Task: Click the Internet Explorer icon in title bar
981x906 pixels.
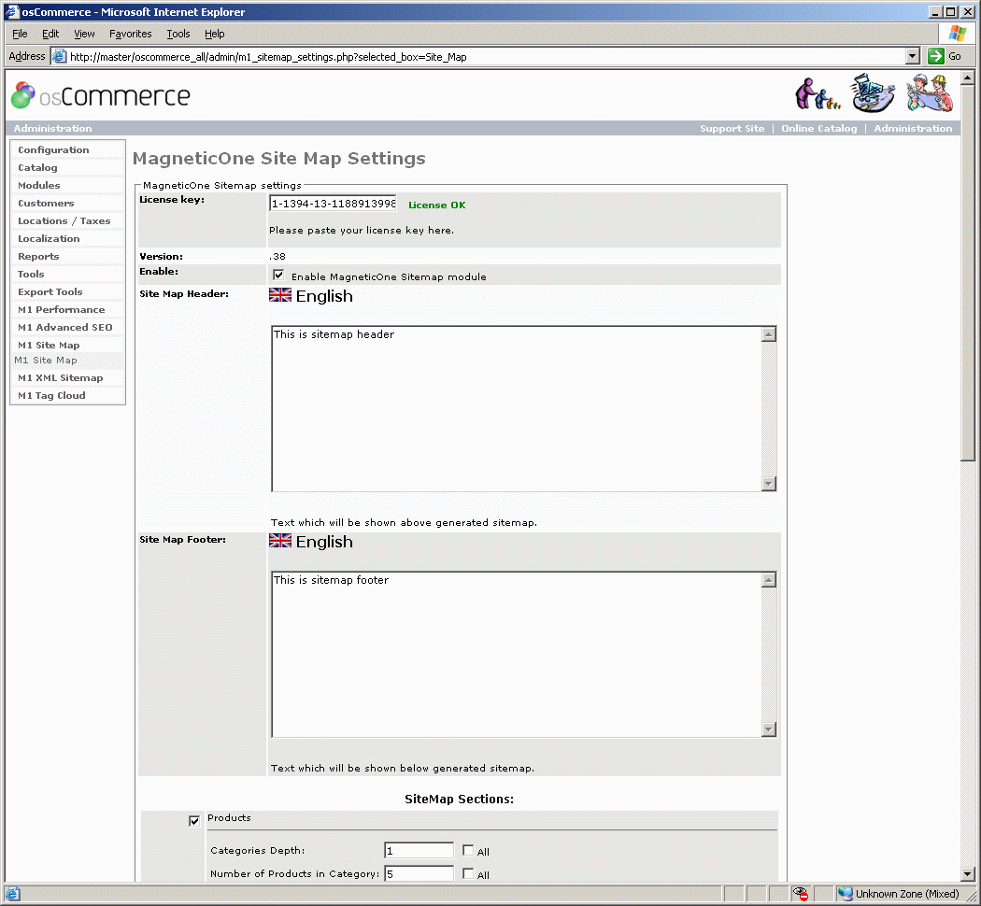Action: pyautogui.click(x=12, y=12)
